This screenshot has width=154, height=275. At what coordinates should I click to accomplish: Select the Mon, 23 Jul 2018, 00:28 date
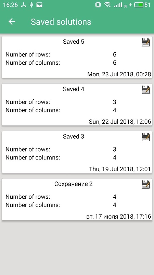pyautogui.click(x=119, y=74)
